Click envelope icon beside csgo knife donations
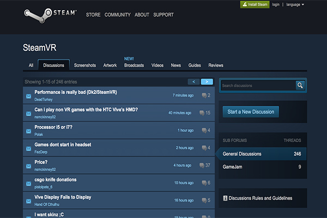 click(x=28, y=184)
